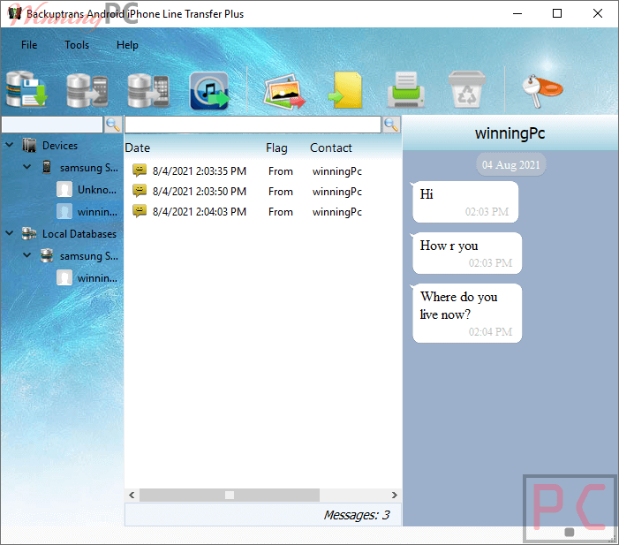619x545 pixels.
Task: Click the orange key registration icon
Action: coord(542,91)
